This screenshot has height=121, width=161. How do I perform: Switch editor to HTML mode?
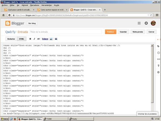click(21, 39)
